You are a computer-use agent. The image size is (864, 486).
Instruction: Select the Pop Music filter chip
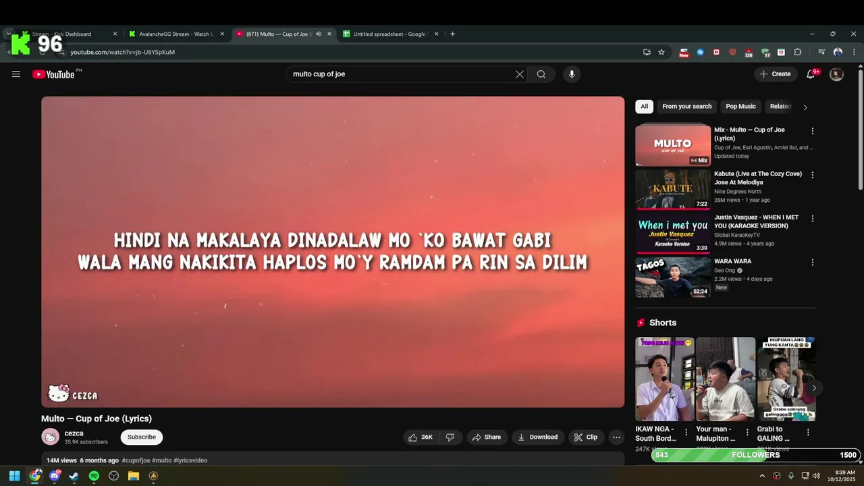click(740, 107)
